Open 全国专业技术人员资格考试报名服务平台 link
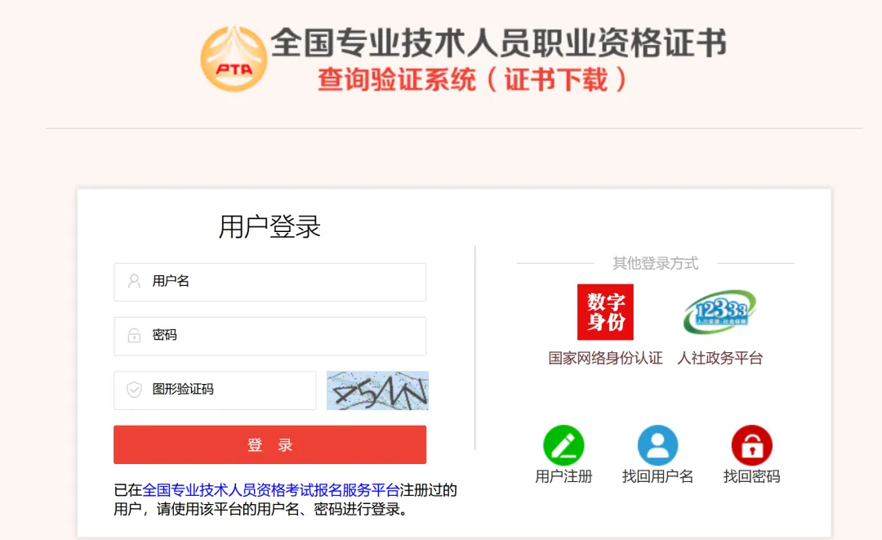This screenshot has height=540, width=882. click(271, 490)
